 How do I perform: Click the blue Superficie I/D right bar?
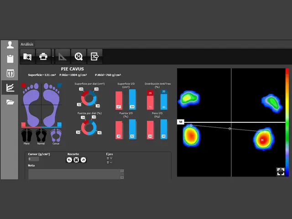pos(132,99)
